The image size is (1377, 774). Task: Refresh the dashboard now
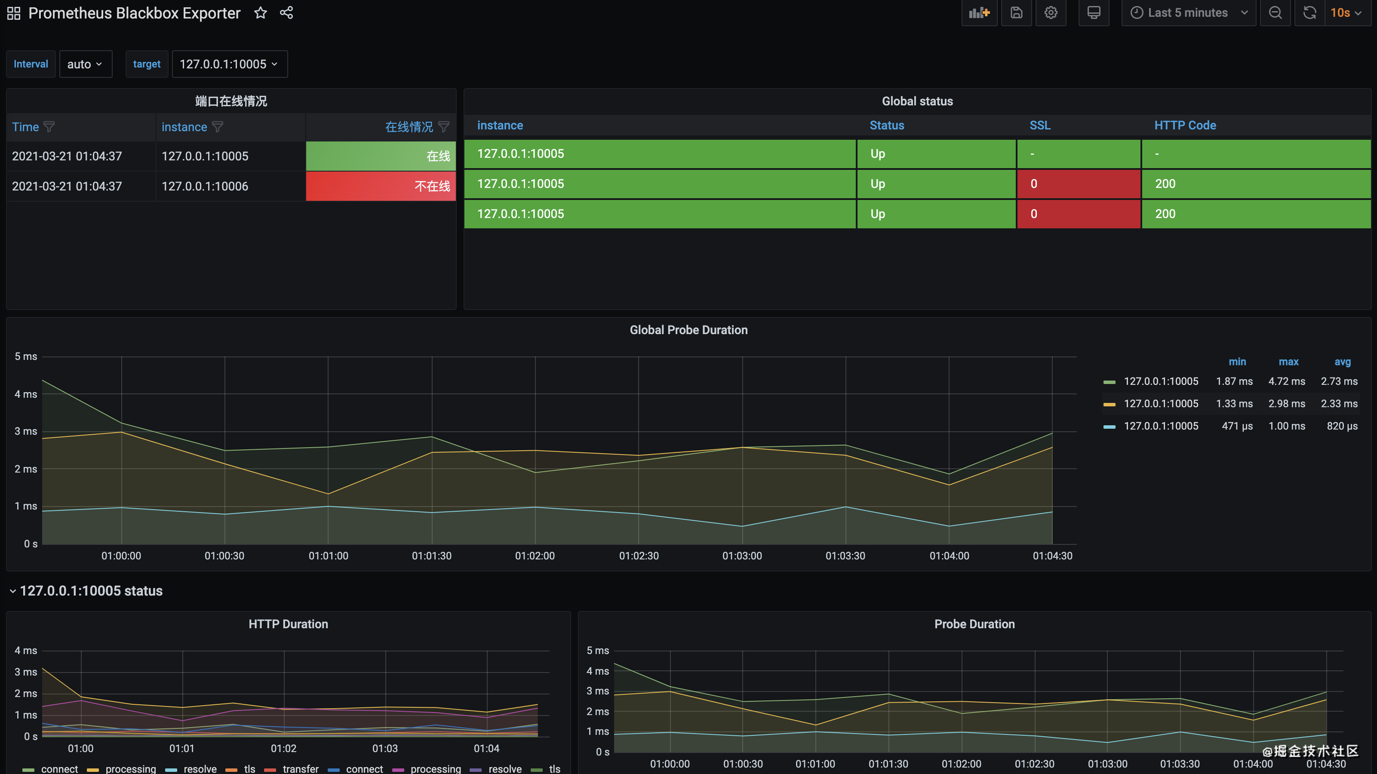pyautogui.click(x=1309, y=13)
